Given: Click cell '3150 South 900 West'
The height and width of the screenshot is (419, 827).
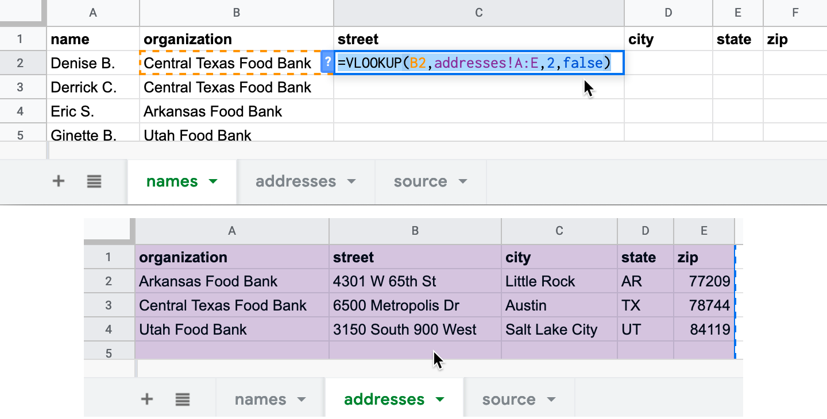Looking at the screenshot, I should pyautogui.click(x=415, y=329).
